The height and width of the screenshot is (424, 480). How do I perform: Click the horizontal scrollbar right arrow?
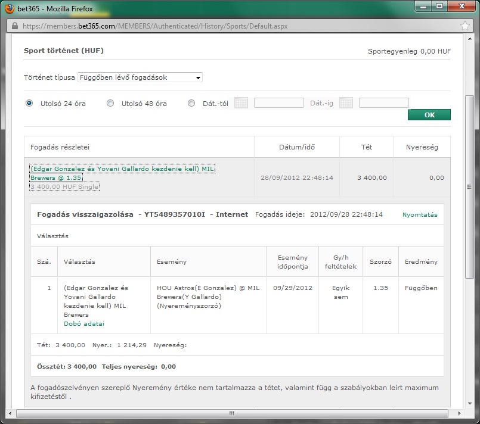click(459, 414)
